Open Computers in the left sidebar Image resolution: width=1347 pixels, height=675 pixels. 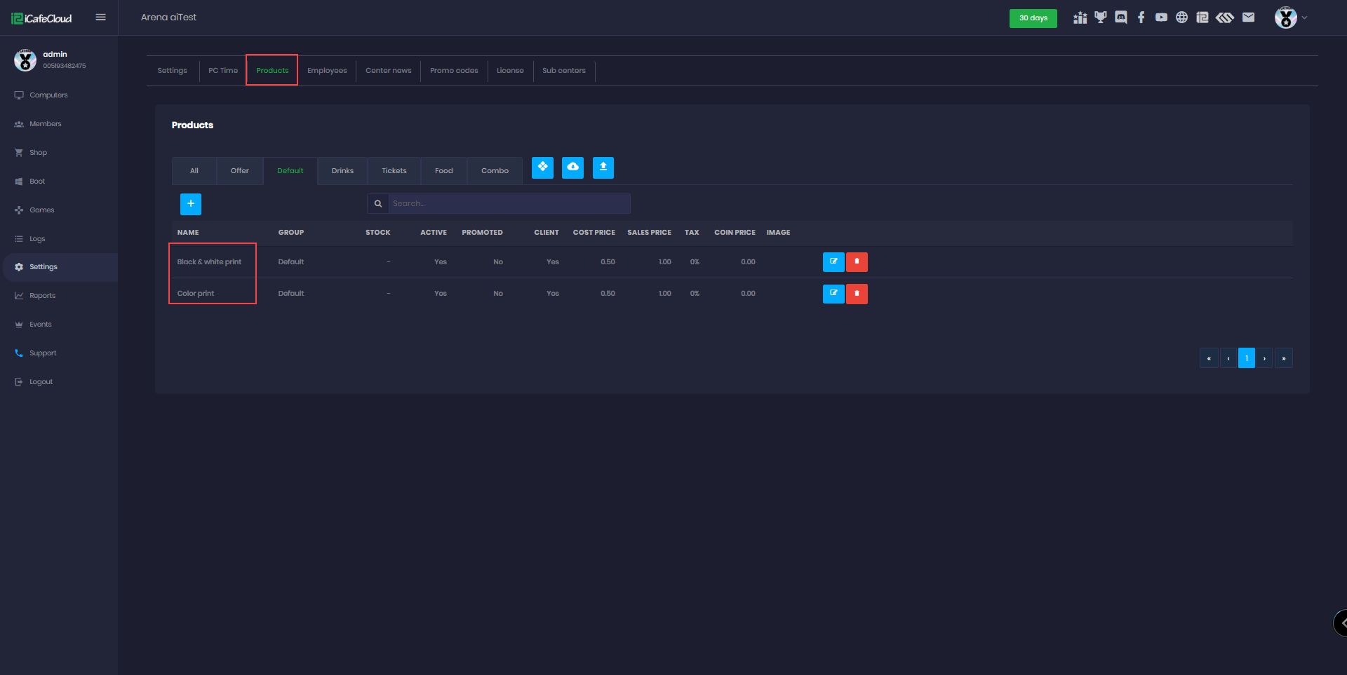[48, 95]
